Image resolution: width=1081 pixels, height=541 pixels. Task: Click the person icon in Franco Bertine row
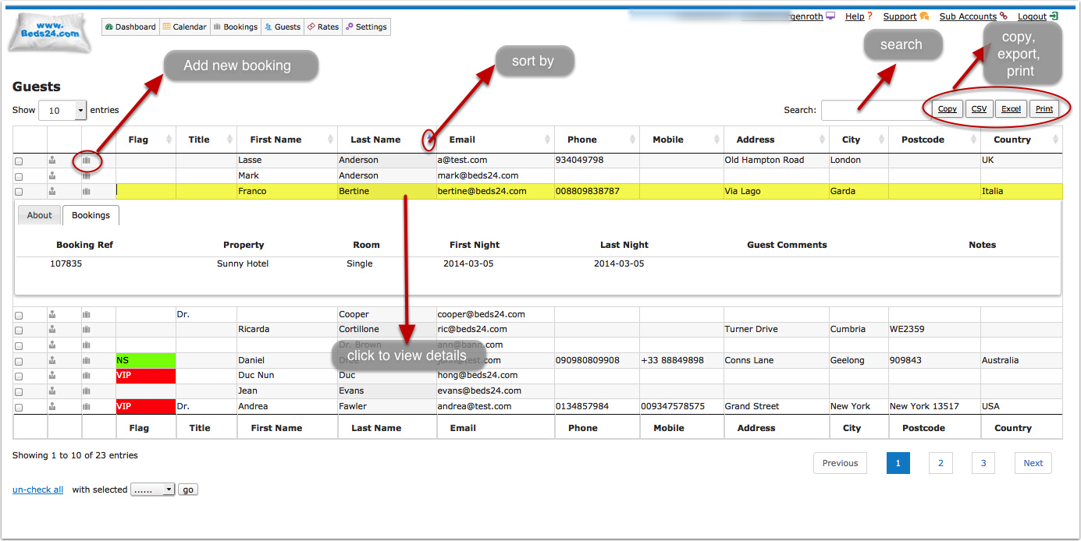(52, 191)
